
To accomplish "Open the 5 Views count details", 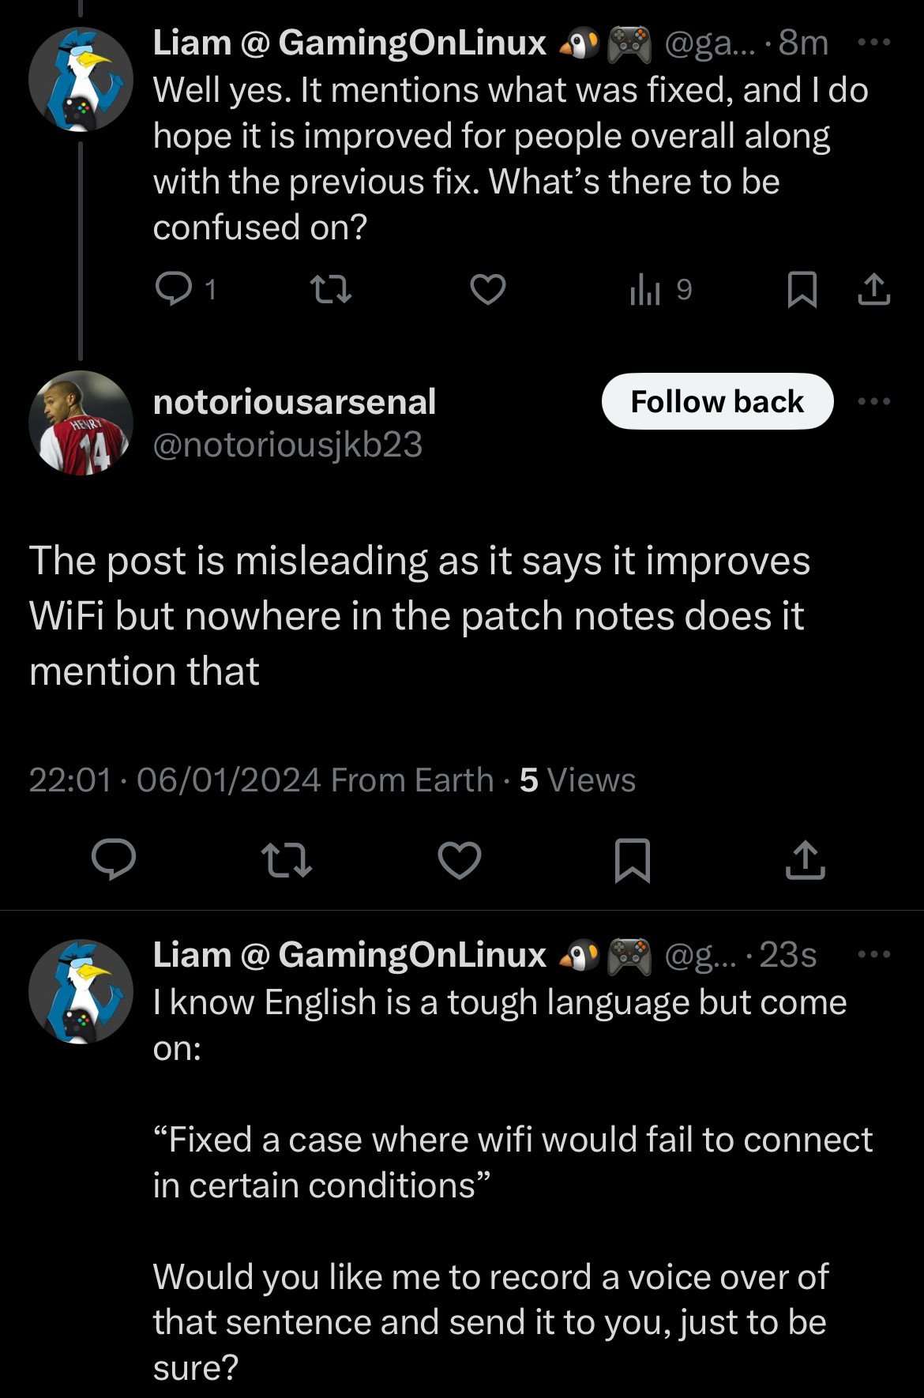I will (x=577, y=780).
